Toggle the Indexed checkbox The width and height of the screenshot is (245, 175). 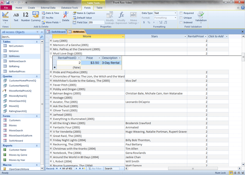coord(181,23)
